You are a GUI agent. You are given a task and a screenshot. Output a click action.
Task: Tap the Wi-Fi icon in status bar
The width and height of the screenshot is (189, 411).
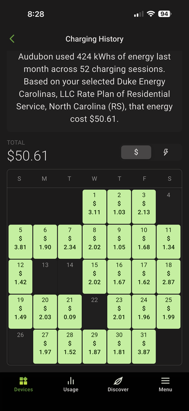(x=150, y=14)
